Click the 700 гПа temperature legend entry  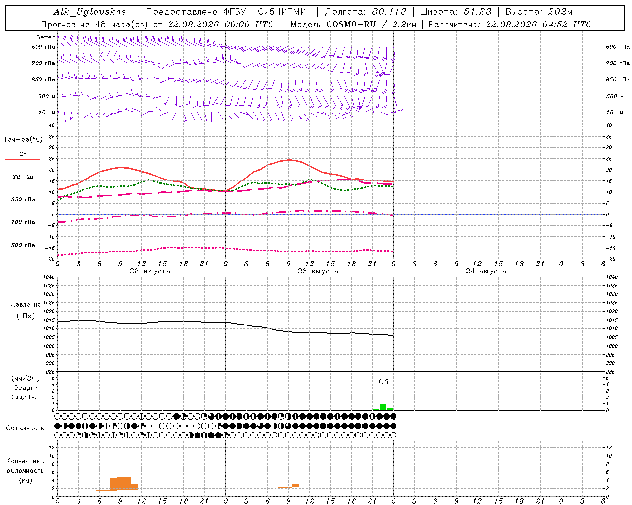click(x=23, y=224)
